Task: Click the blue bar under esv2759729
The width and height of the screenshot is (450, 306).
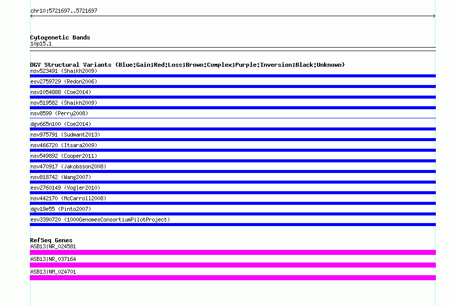Action: coord(233,86)
